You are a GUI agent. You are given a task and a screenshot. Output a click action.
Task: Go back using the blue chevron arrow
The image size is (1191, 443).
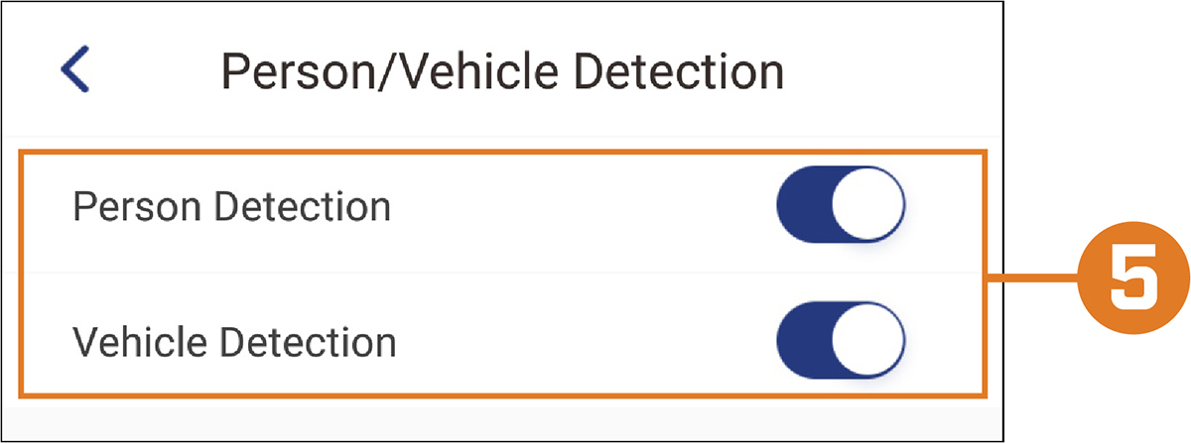pos(75,71)
